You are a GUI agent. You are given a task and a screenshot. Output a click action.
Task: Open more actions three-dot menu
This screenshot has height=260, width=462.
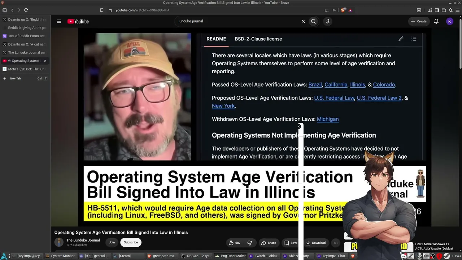tap(336, 243)
